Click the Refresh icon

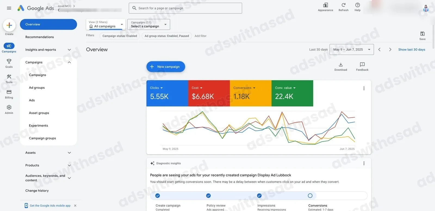click(343, 5)
